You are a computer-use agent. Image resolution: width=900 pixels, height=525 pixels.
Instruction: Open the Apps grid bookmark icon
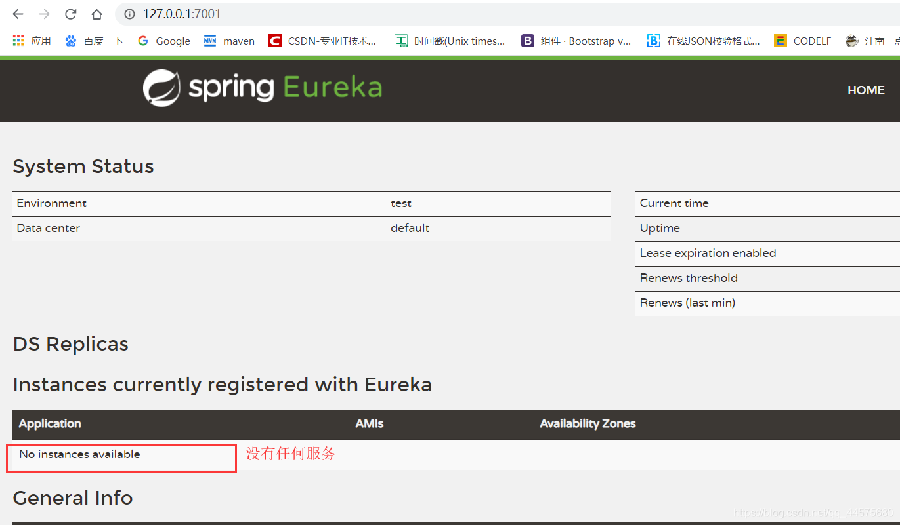(18, 41)
